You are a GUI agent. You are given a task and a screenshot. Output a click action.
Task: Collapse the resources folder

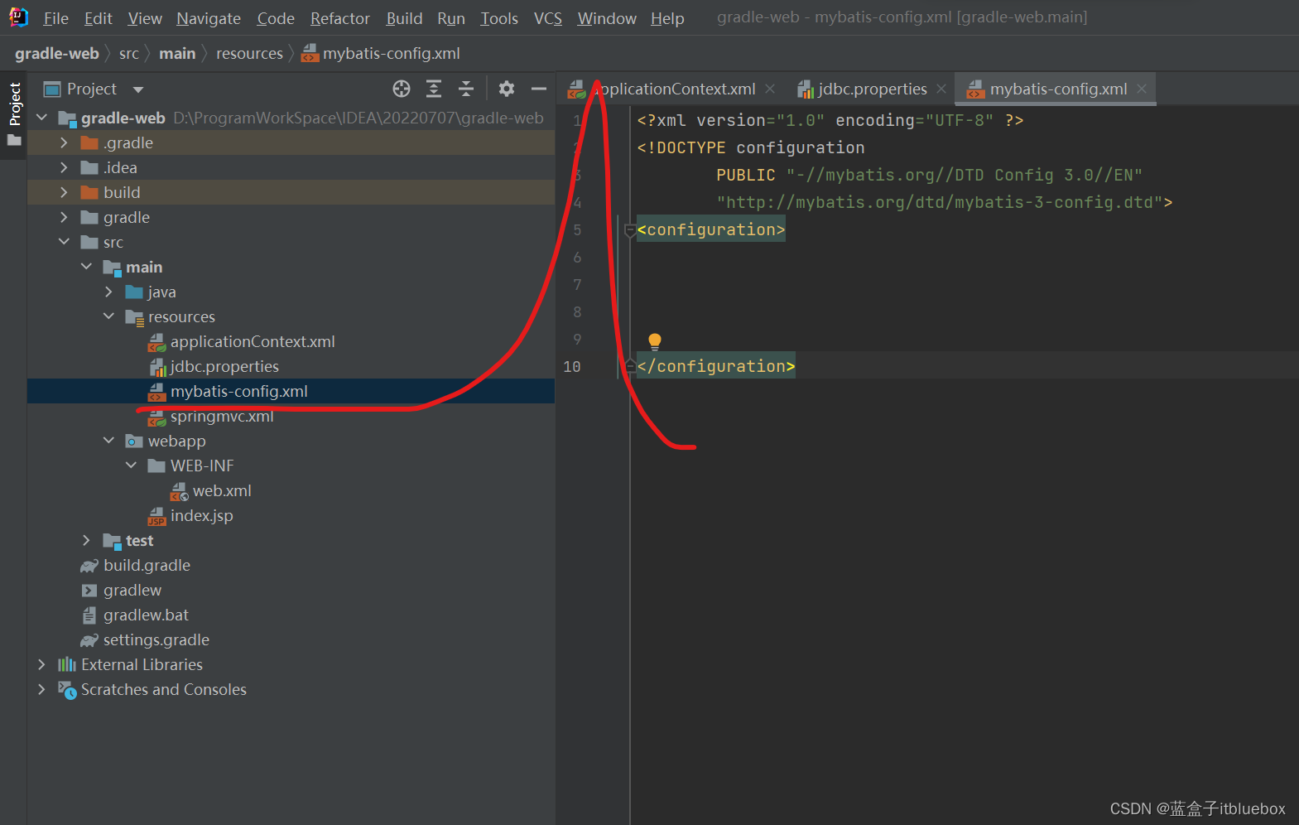point(108,316)
